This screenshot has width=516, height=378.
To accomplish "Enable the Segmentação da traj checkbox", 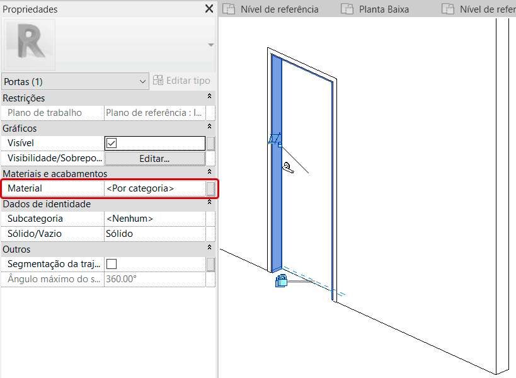I will (112, 264).
